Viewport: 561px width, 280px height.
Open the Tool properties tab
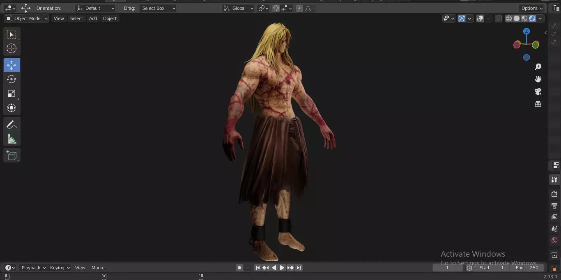coord(555,180)
